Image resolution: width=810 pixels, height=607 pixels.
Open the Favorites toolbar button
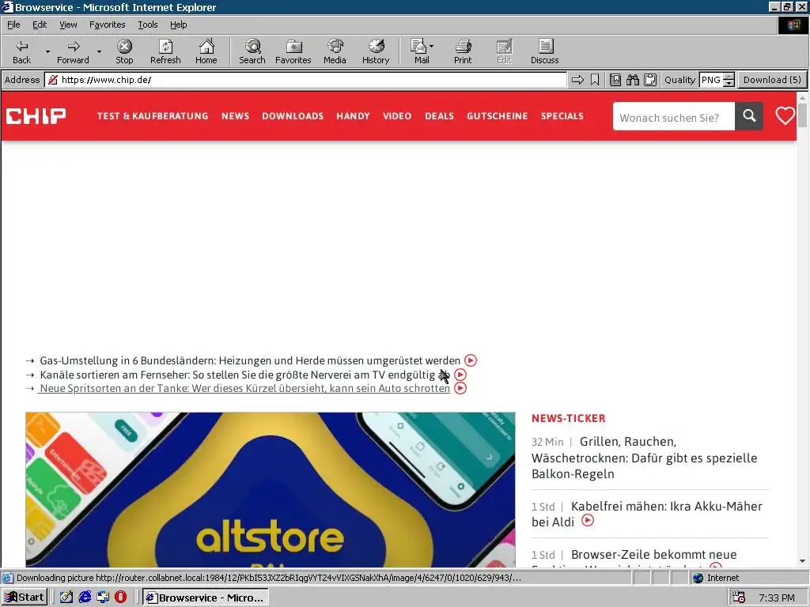[x=293, y=51]
